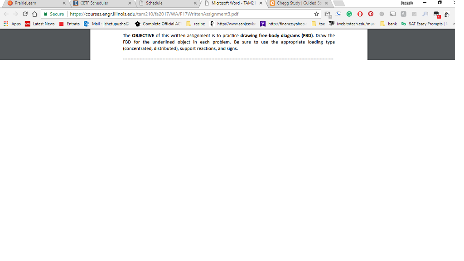Open the Grammarly extension
The width and height of the screenshot is (464, 261).
(349, 14)
